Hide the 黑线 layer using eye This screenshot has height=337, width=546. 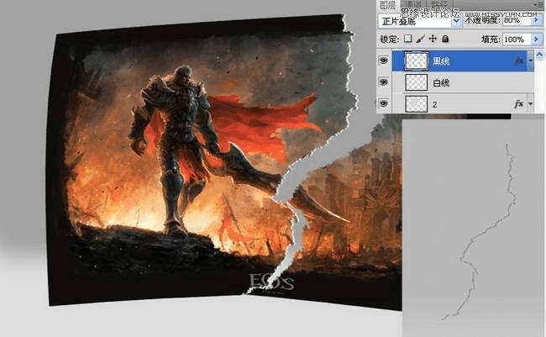(384, 61)
